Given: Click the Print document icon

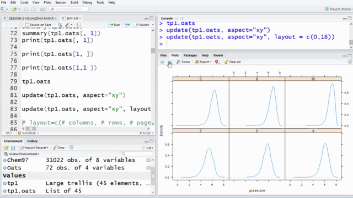Looking at the screenshot, I should 42,9.
